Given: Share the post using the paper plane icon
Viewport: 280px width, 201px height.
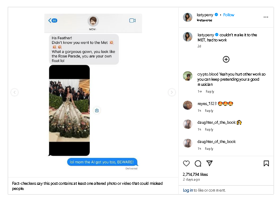Looking at the screenshot, I should tap(209, 163).
